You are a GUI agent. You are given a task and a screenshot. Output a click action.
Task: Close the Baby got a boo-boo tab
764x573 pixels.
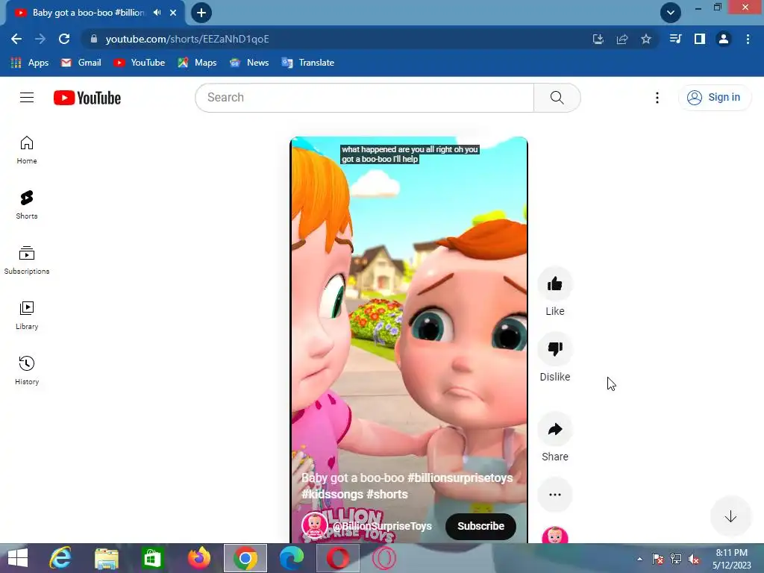[173, 13]
